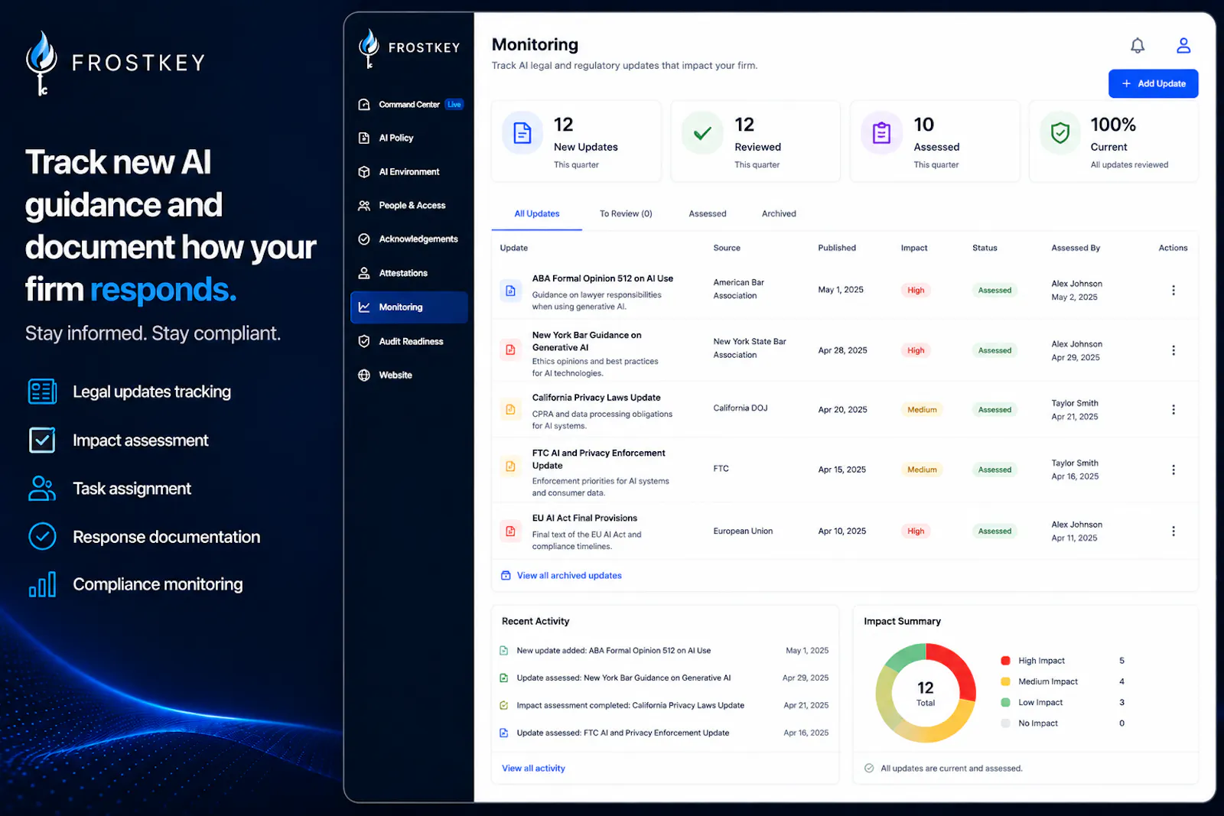Viewport: 1224px width, 816px height.
Task: Click the Frostkey logo in app sidebar
Action: point(409,48)
